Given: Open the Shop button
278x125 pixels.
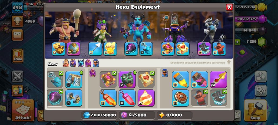Looking at the screenshot, I should pyautogui.click(x=255, y=110).
